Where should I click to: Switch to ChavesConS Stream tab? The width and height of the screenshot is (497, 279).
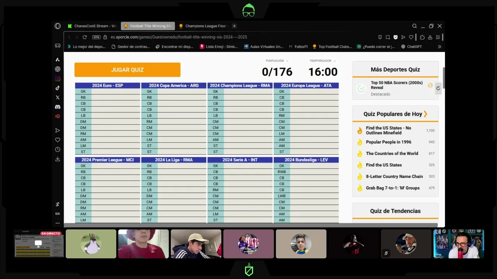pyautogui.click(x=92, y=26)
